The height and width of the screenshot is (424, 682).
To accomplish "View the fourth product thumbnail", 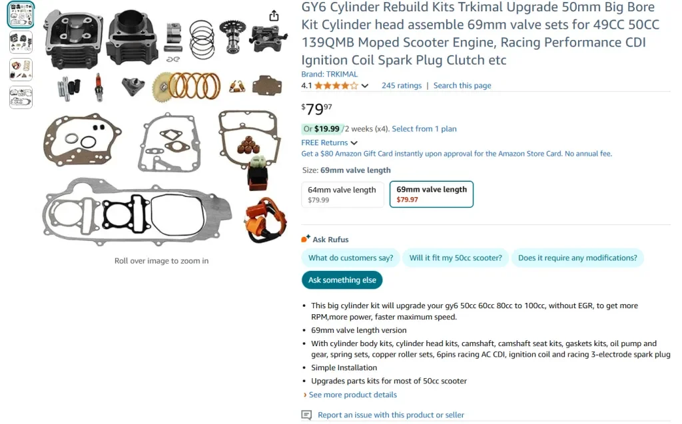I will pyautogui.click(x=21, y=97).
